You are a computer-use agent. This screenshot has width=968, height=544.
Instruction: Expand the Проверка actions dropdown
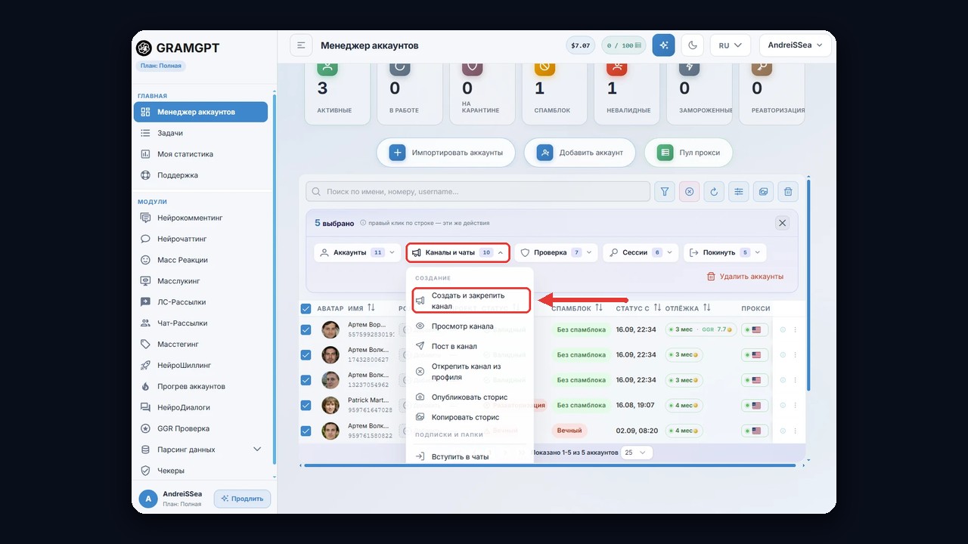[556, 252]
